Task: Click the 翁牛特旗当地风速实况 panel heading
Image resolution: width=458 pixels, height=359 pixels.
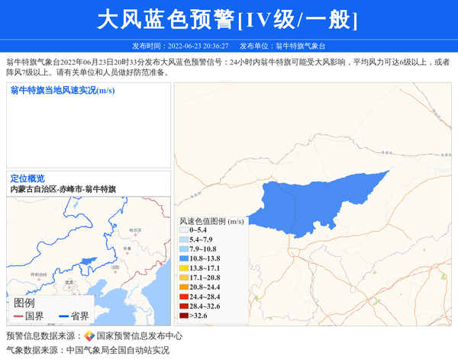Action: click(62, 91)
